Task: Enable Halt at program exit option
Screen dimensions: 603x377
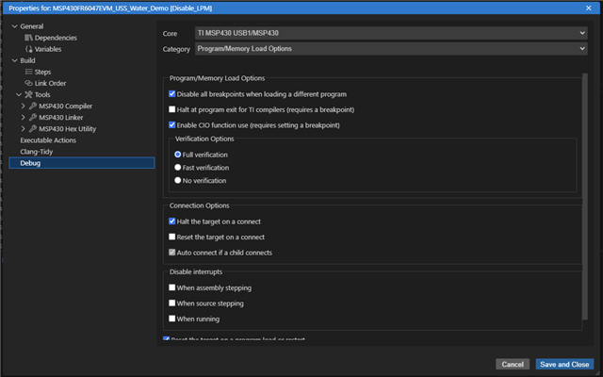Action: pyautogui.click(x=172, y=109)
